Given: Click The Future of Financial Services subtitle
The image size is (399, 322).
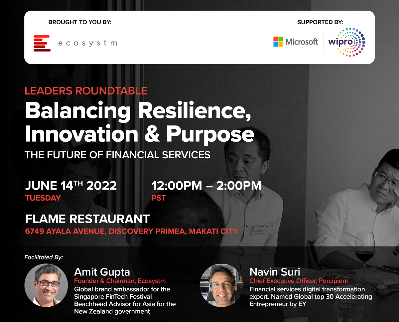Looking at the screenshot, I should click(x=118, y=155).
